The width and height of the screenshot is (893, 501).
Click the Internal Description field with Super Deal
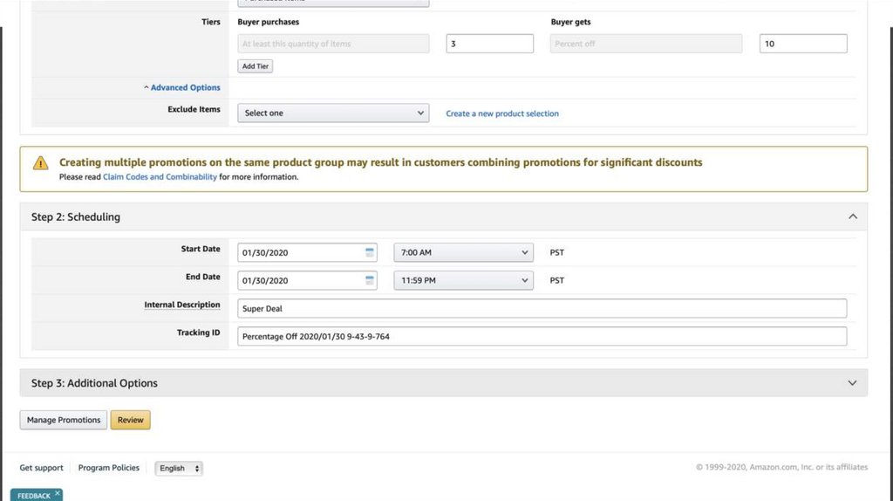[542, 308]
